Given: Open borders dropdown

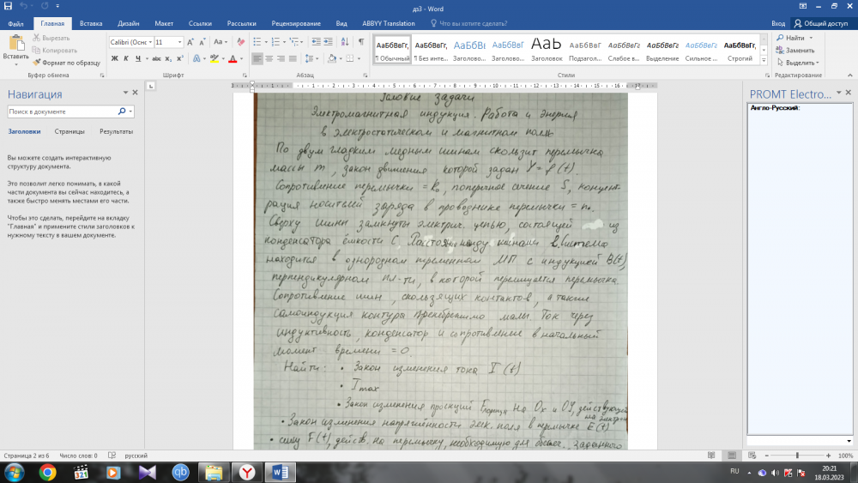Looking at the screenshot, I should coord(359,58).
